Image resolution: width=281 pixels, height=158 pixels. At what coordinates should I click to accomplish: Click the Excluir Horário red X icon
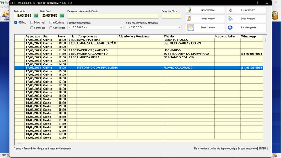point(230,10)
